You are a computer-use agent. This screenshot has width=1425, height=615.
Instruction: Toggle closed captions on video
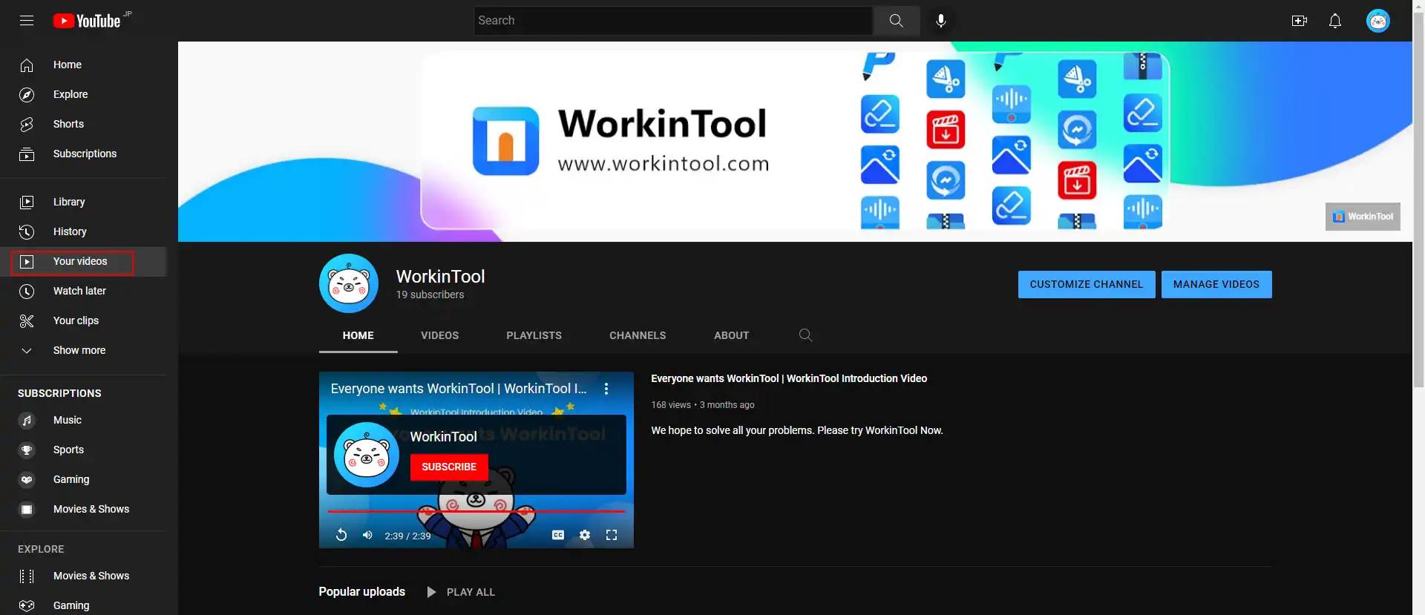558,535
